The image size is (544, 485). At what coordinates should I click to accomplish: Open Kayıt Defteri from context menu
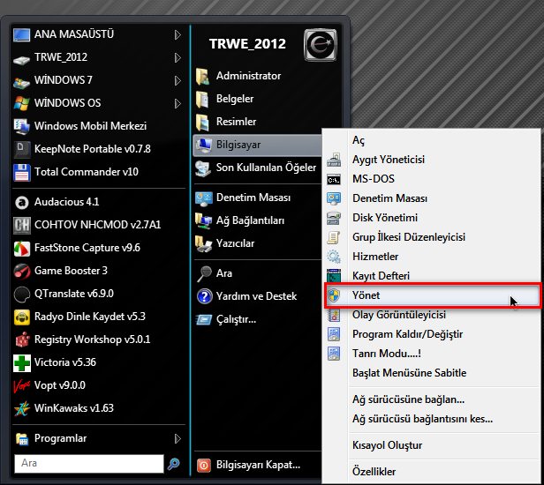click(x=432, y=276)
